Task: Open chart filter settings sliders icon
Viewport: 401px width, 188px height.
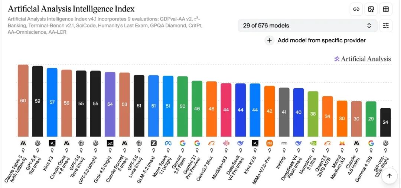Action: 386,26
